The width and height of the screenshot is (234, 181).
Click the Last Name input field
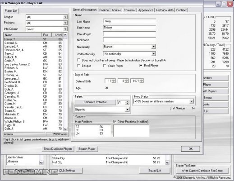point(129,21)
